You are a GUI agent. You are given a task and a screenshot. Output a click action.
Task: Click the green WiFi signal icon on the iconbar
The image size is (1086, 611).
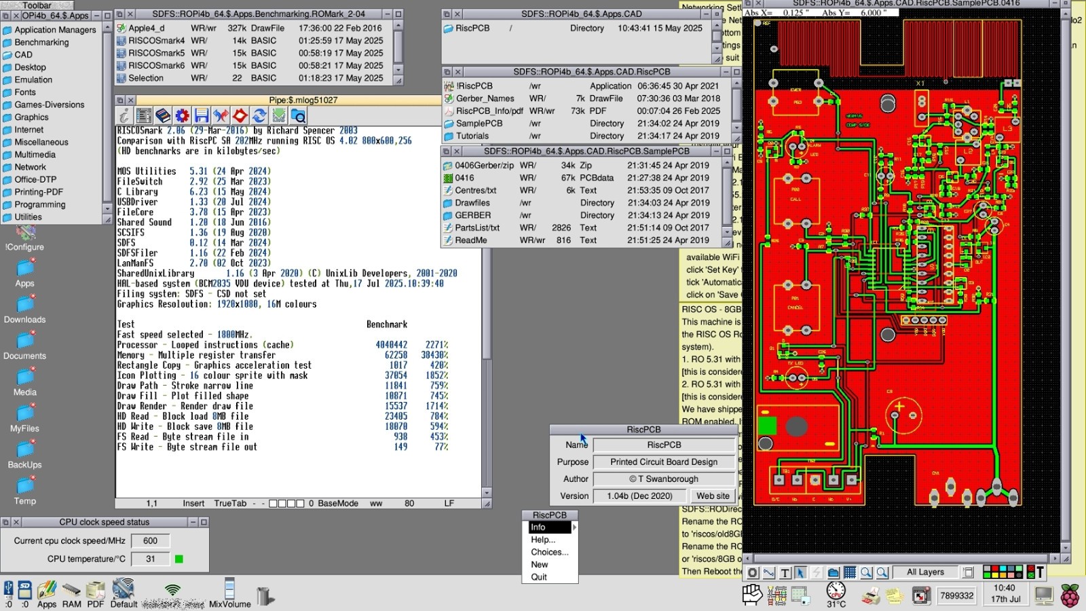coord(173,589)
